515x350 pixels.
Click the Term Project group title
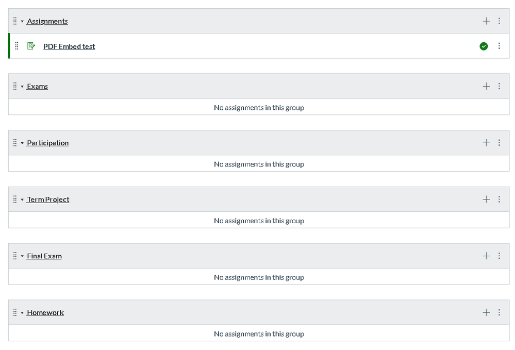point(48,199)
